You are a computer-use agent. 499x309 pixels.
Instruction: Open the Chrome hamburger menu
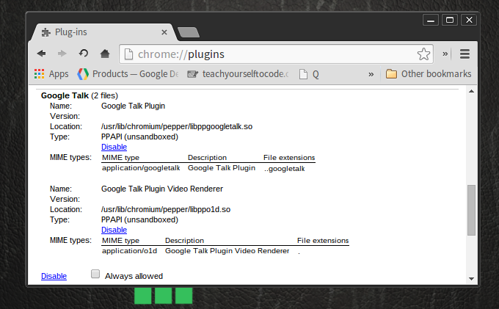pos(465,54)
